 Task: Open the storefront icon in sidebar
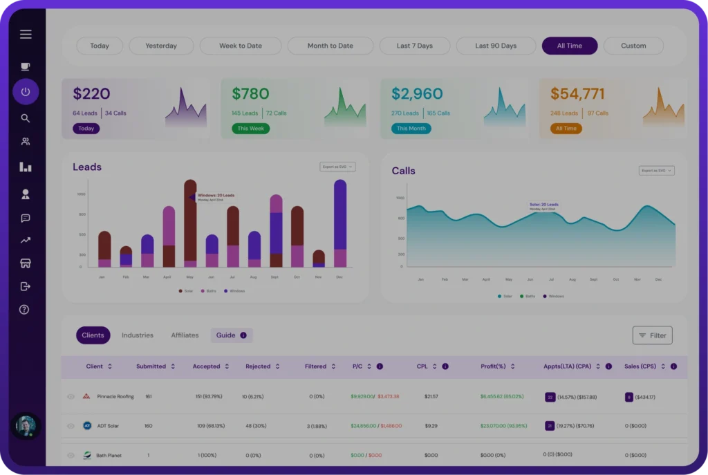click(x=26, y=263)
